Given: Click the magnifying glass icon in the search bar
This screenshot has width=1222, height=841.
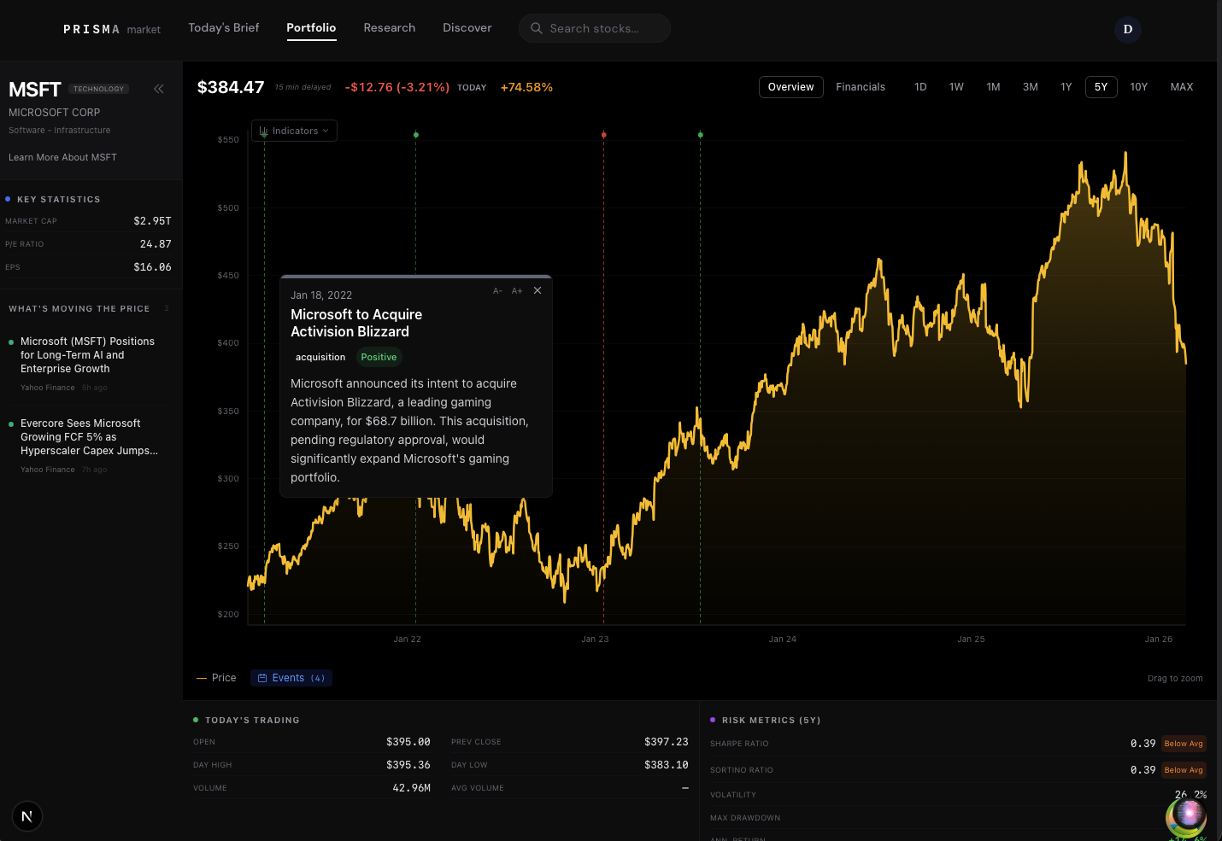Looking at the screenshot, I should pos(536,28).
